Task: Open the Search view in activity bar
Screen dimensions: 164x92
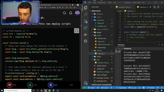Action: (x=86, y=14)
